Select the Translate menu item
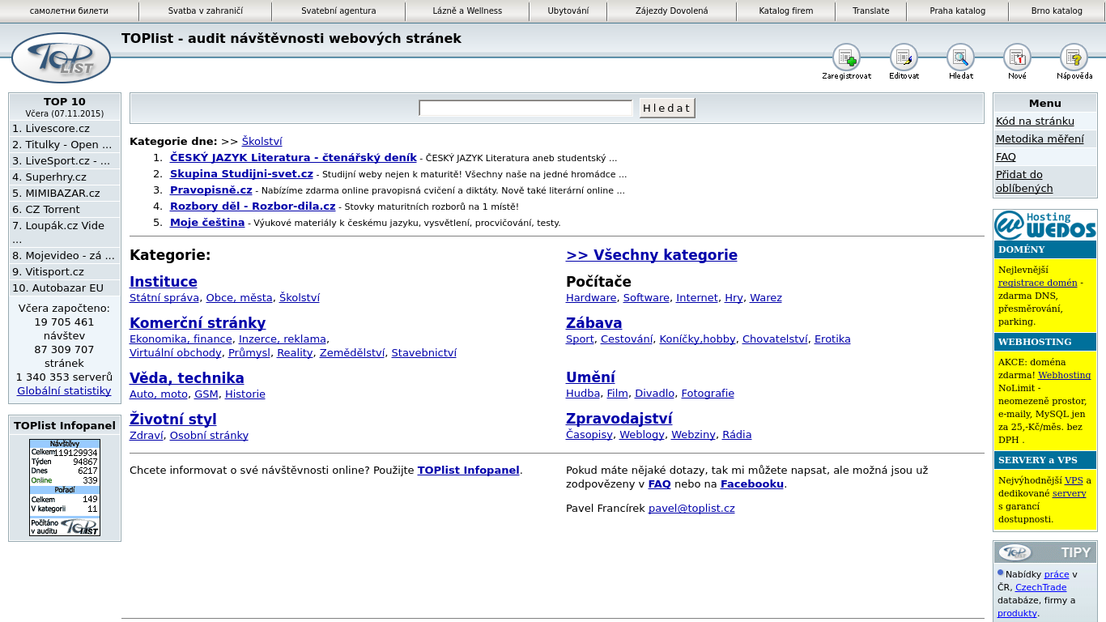Image resolution: width=1106 pixels, height=622 pixels. click(870, 11)
